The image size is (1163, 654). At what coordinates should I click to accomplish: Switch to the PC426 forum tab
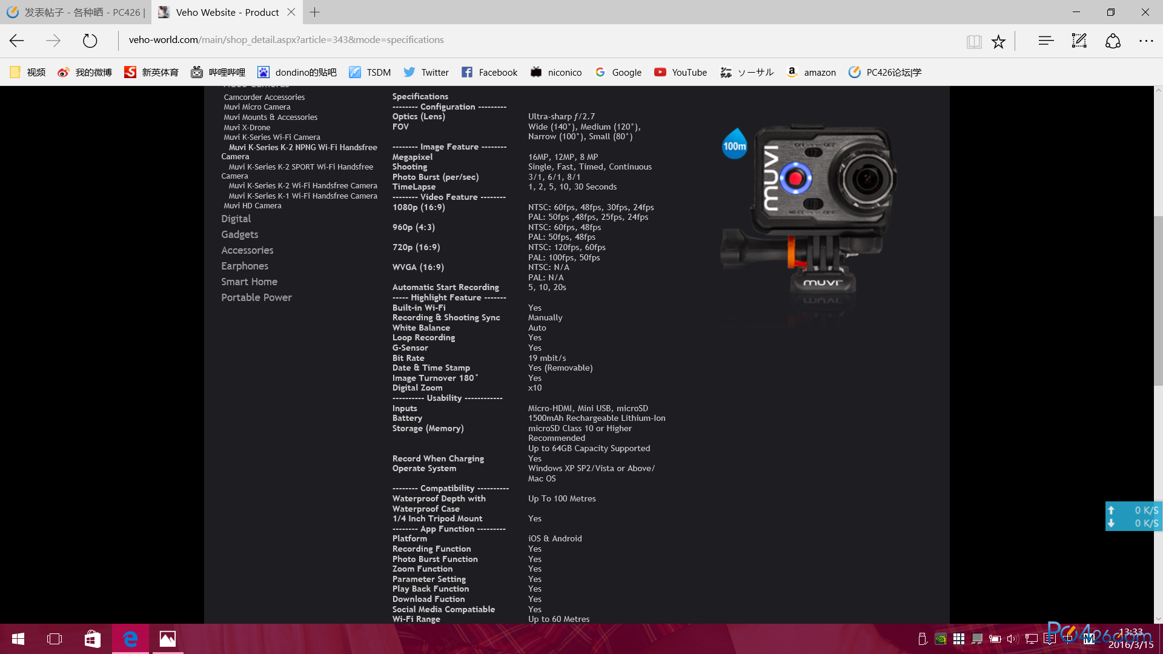click(76, 12)
